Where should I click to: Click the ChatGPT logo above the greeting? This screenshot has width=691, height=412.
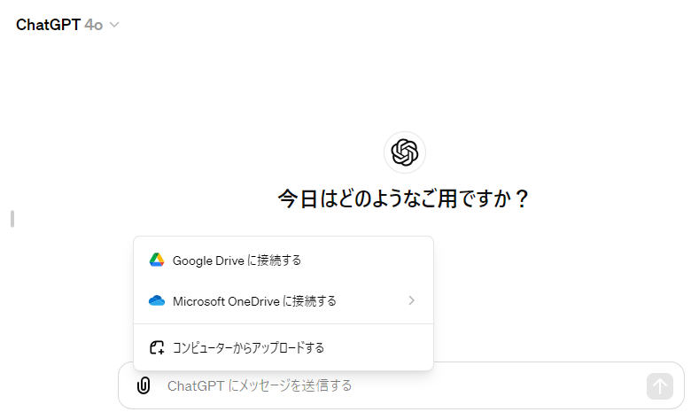click(404, 152)
